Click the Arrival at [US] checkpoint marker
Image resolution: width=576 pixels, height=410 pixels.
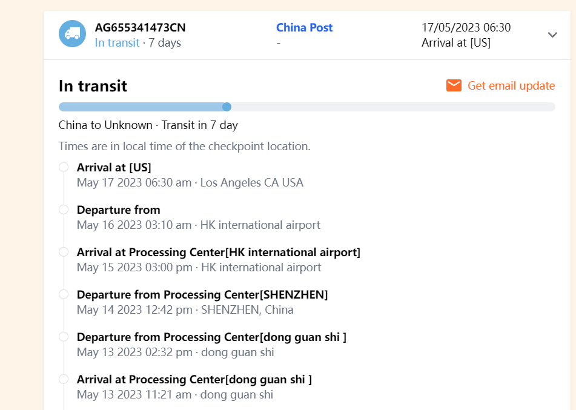pyautogui.click(x=64, y=167)
